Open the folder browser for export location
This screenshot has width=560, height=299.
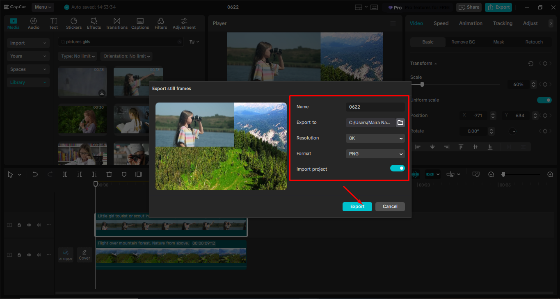pos(400,122)
